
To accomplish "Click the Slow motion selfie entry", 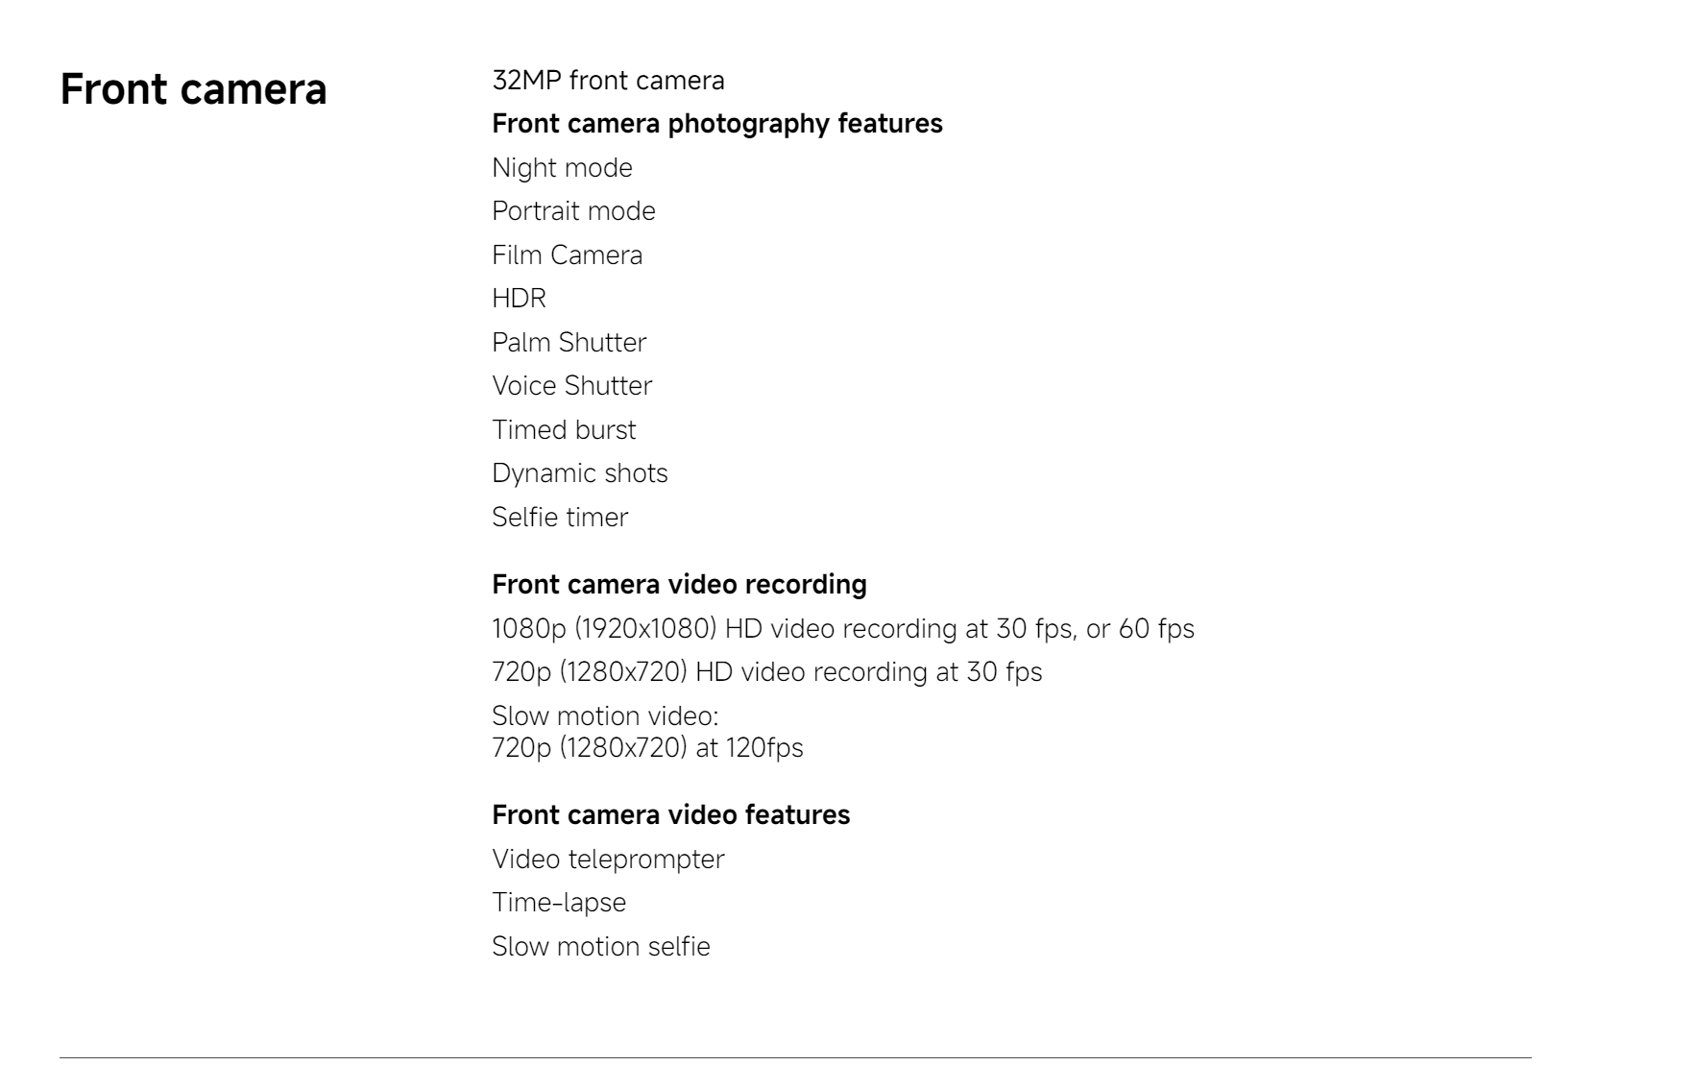I will [x=600, y=947].
